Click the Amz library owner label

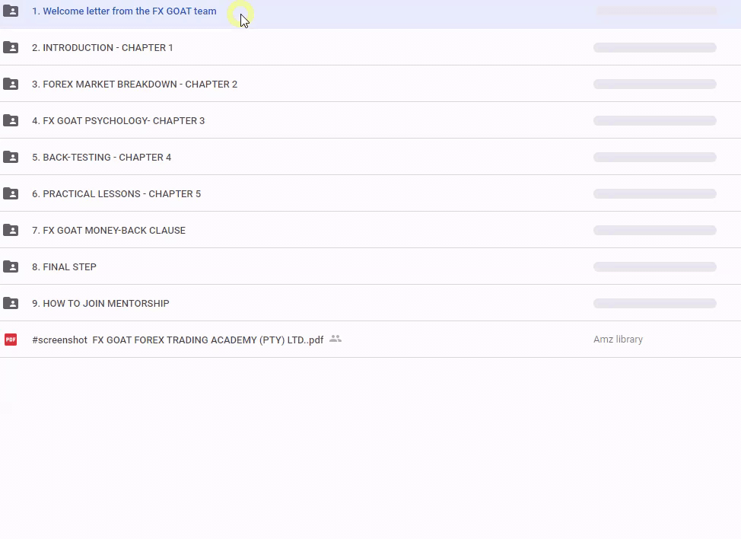[x=618, y=340]
